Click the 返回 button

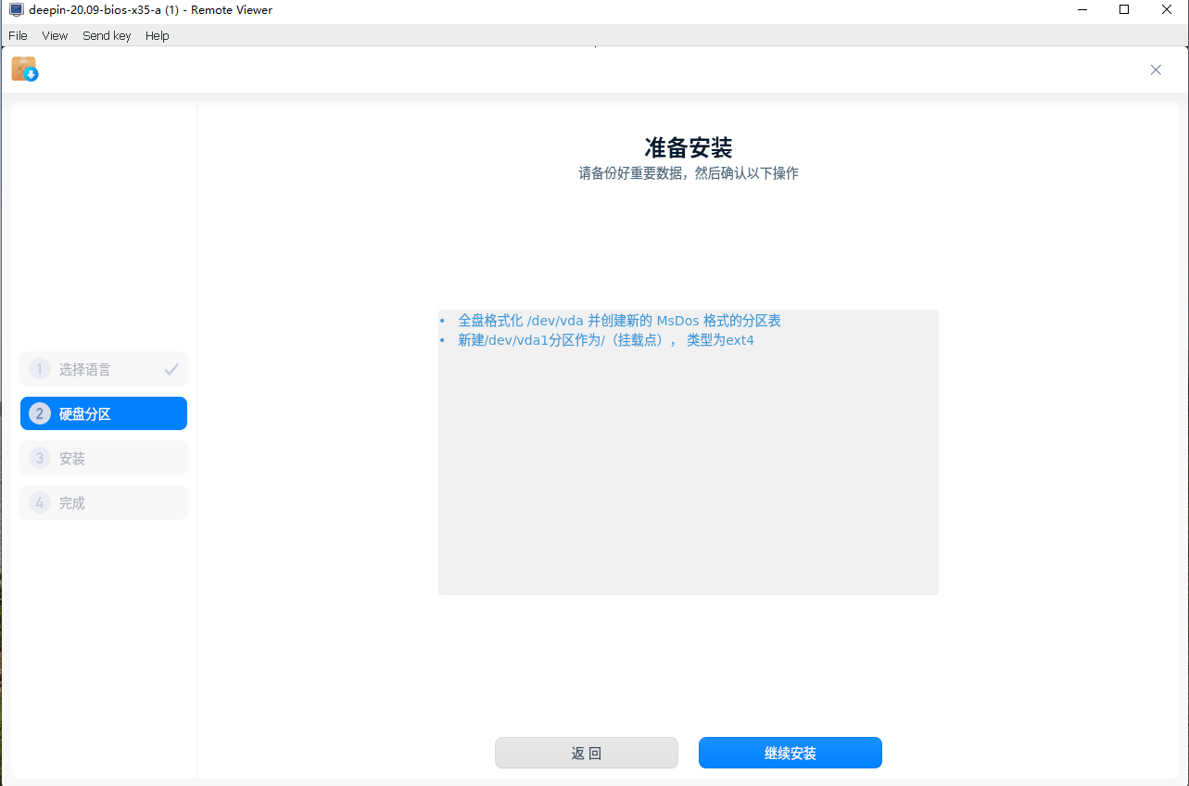[x=587, y=753]
